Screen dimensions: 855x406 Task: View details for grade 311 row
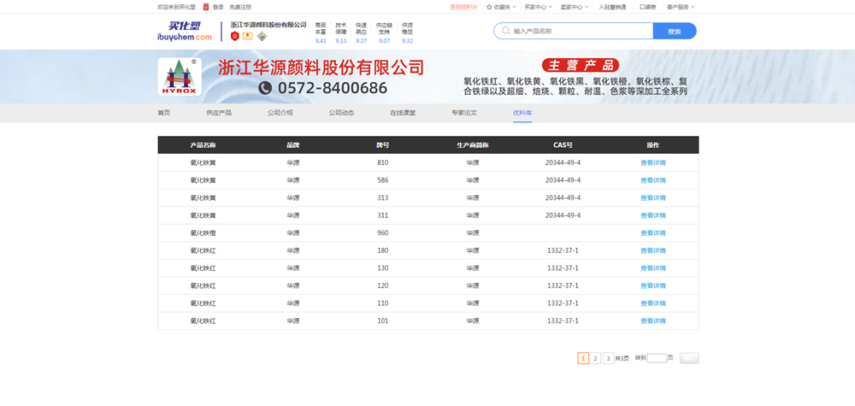point(653,215)
